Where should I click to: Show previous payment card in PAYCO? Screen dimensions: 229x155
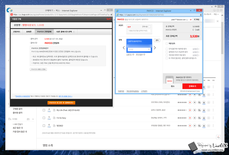tap(124, 48)
